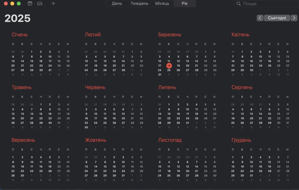Select day 27 in Листопад
Viewport: 299px width, 190px height.
tap(187, 176)
